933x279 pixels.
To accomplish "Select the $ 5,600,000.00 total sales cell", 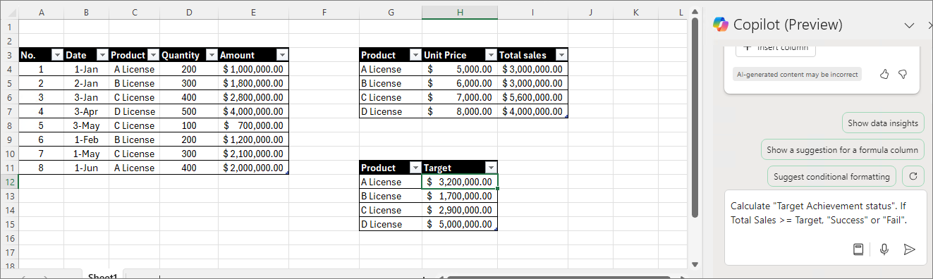I will pyautogui.click(x=532, y=97).
